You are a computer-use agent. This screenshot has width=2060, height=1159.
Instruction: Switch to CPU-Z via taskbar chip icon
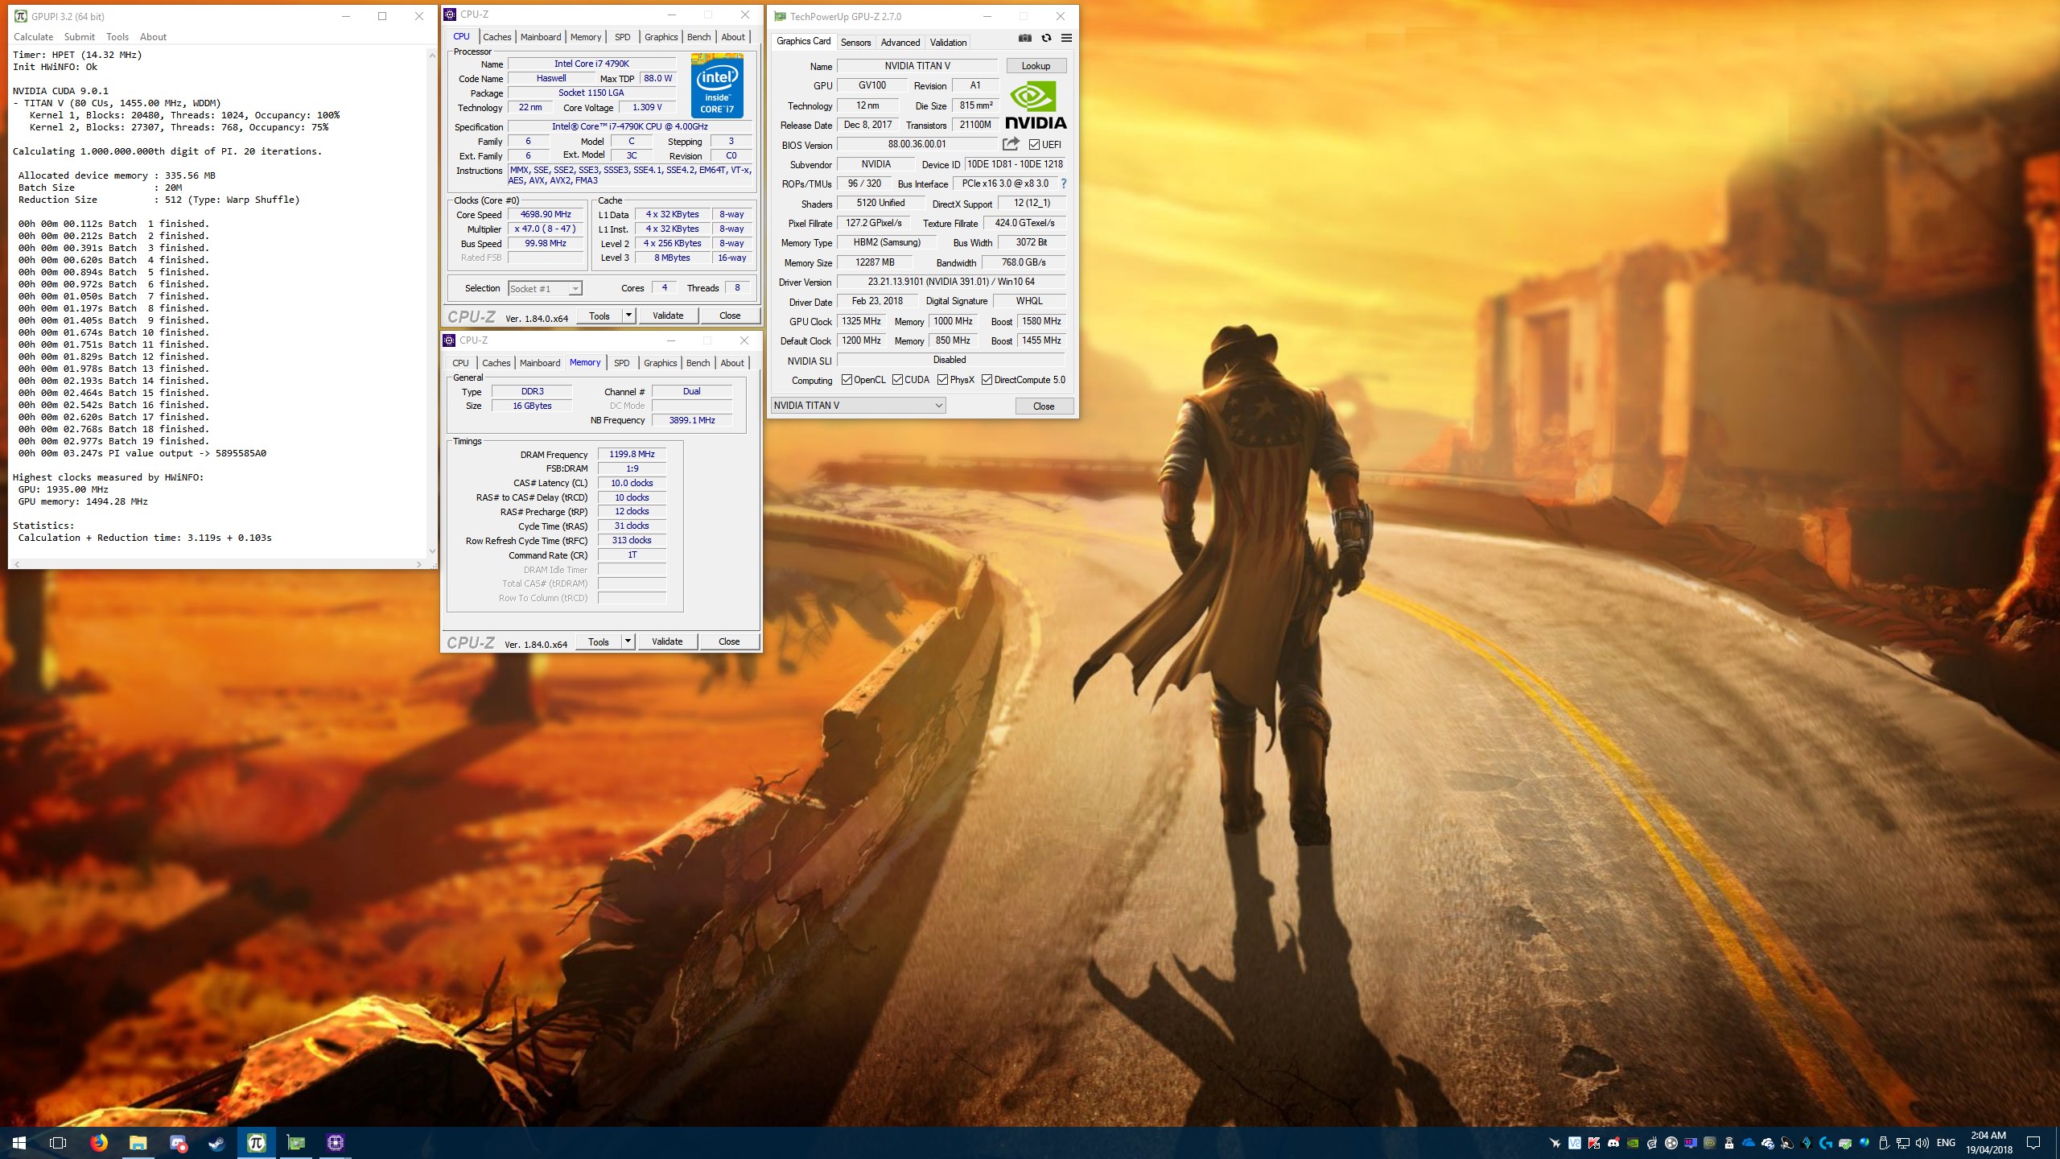coord(336,1143)
